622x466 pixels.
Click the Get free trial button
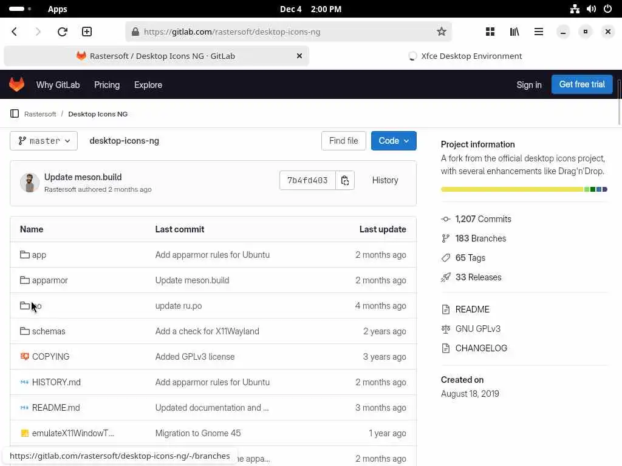(x=582, y=84)
